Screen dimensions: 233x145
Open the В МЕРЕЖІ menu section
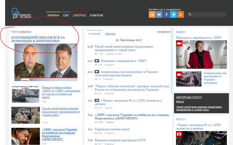(96, 15)
